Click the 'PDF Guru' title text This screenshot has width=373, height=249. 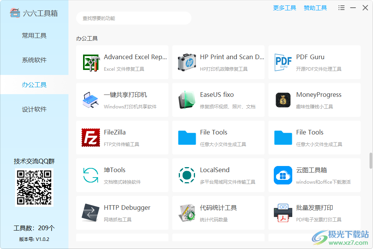pyautogui.click(x=310, y=57)
